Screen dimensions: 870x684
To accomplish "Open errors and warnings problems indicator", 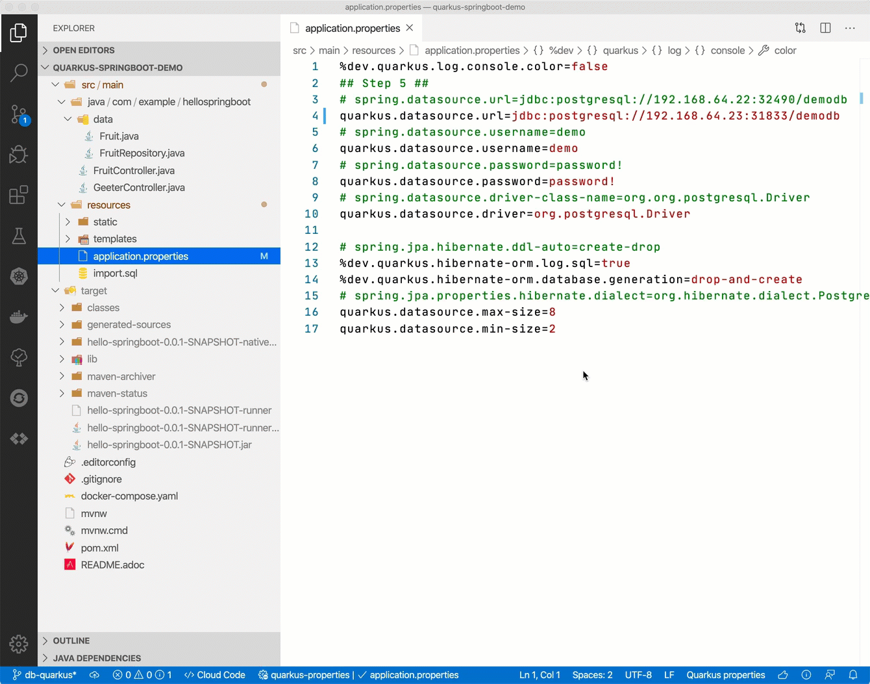I will coord(142,675).
